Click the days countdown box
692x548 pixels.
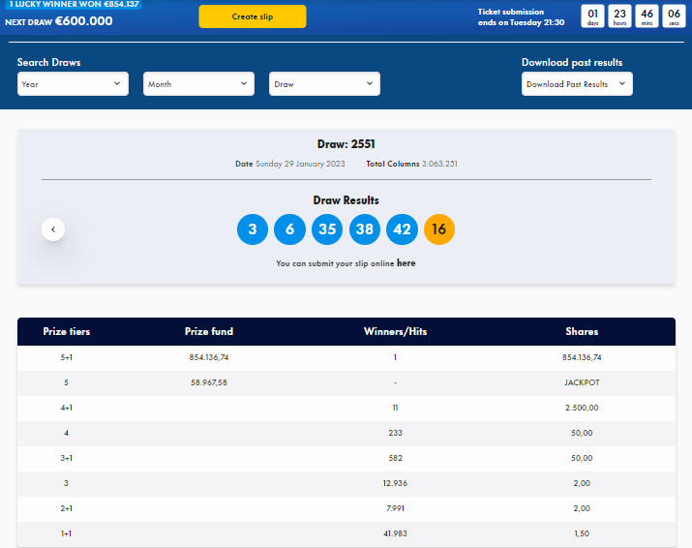tap(593, 16)
